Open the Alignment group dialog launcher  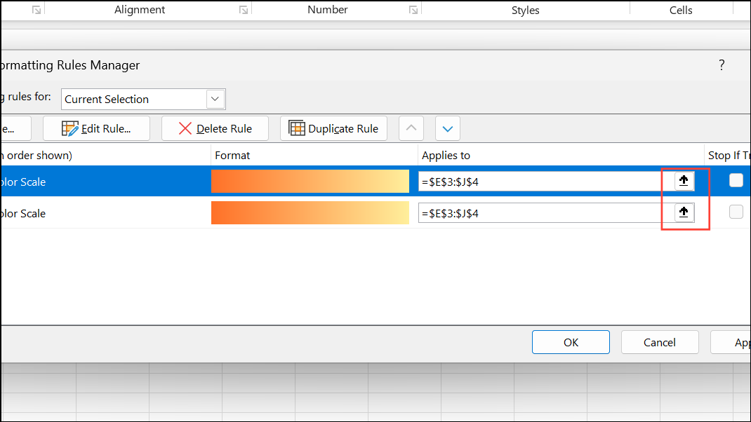pos(242,8)
